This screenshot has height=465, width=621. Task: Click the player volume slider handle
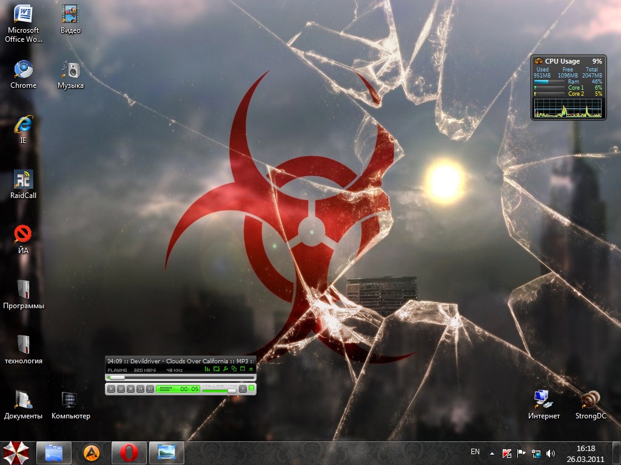[231, 391]
